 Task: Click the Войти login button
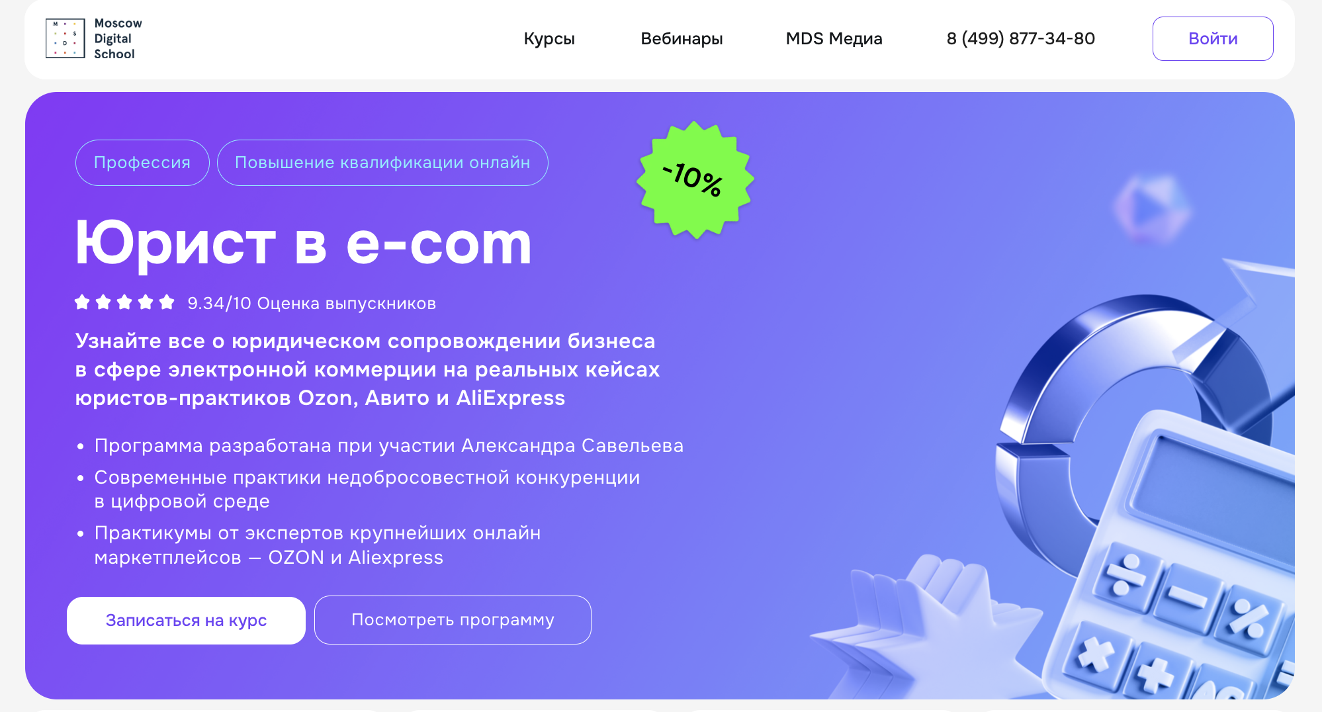click(1213, 38)
